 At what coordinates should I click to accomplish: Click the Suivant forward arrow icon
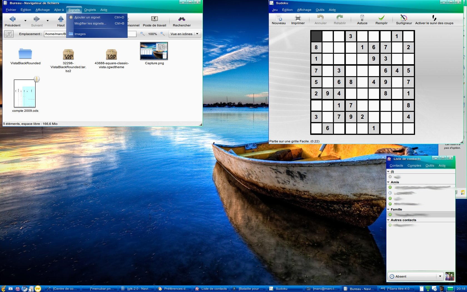(37, 19)
